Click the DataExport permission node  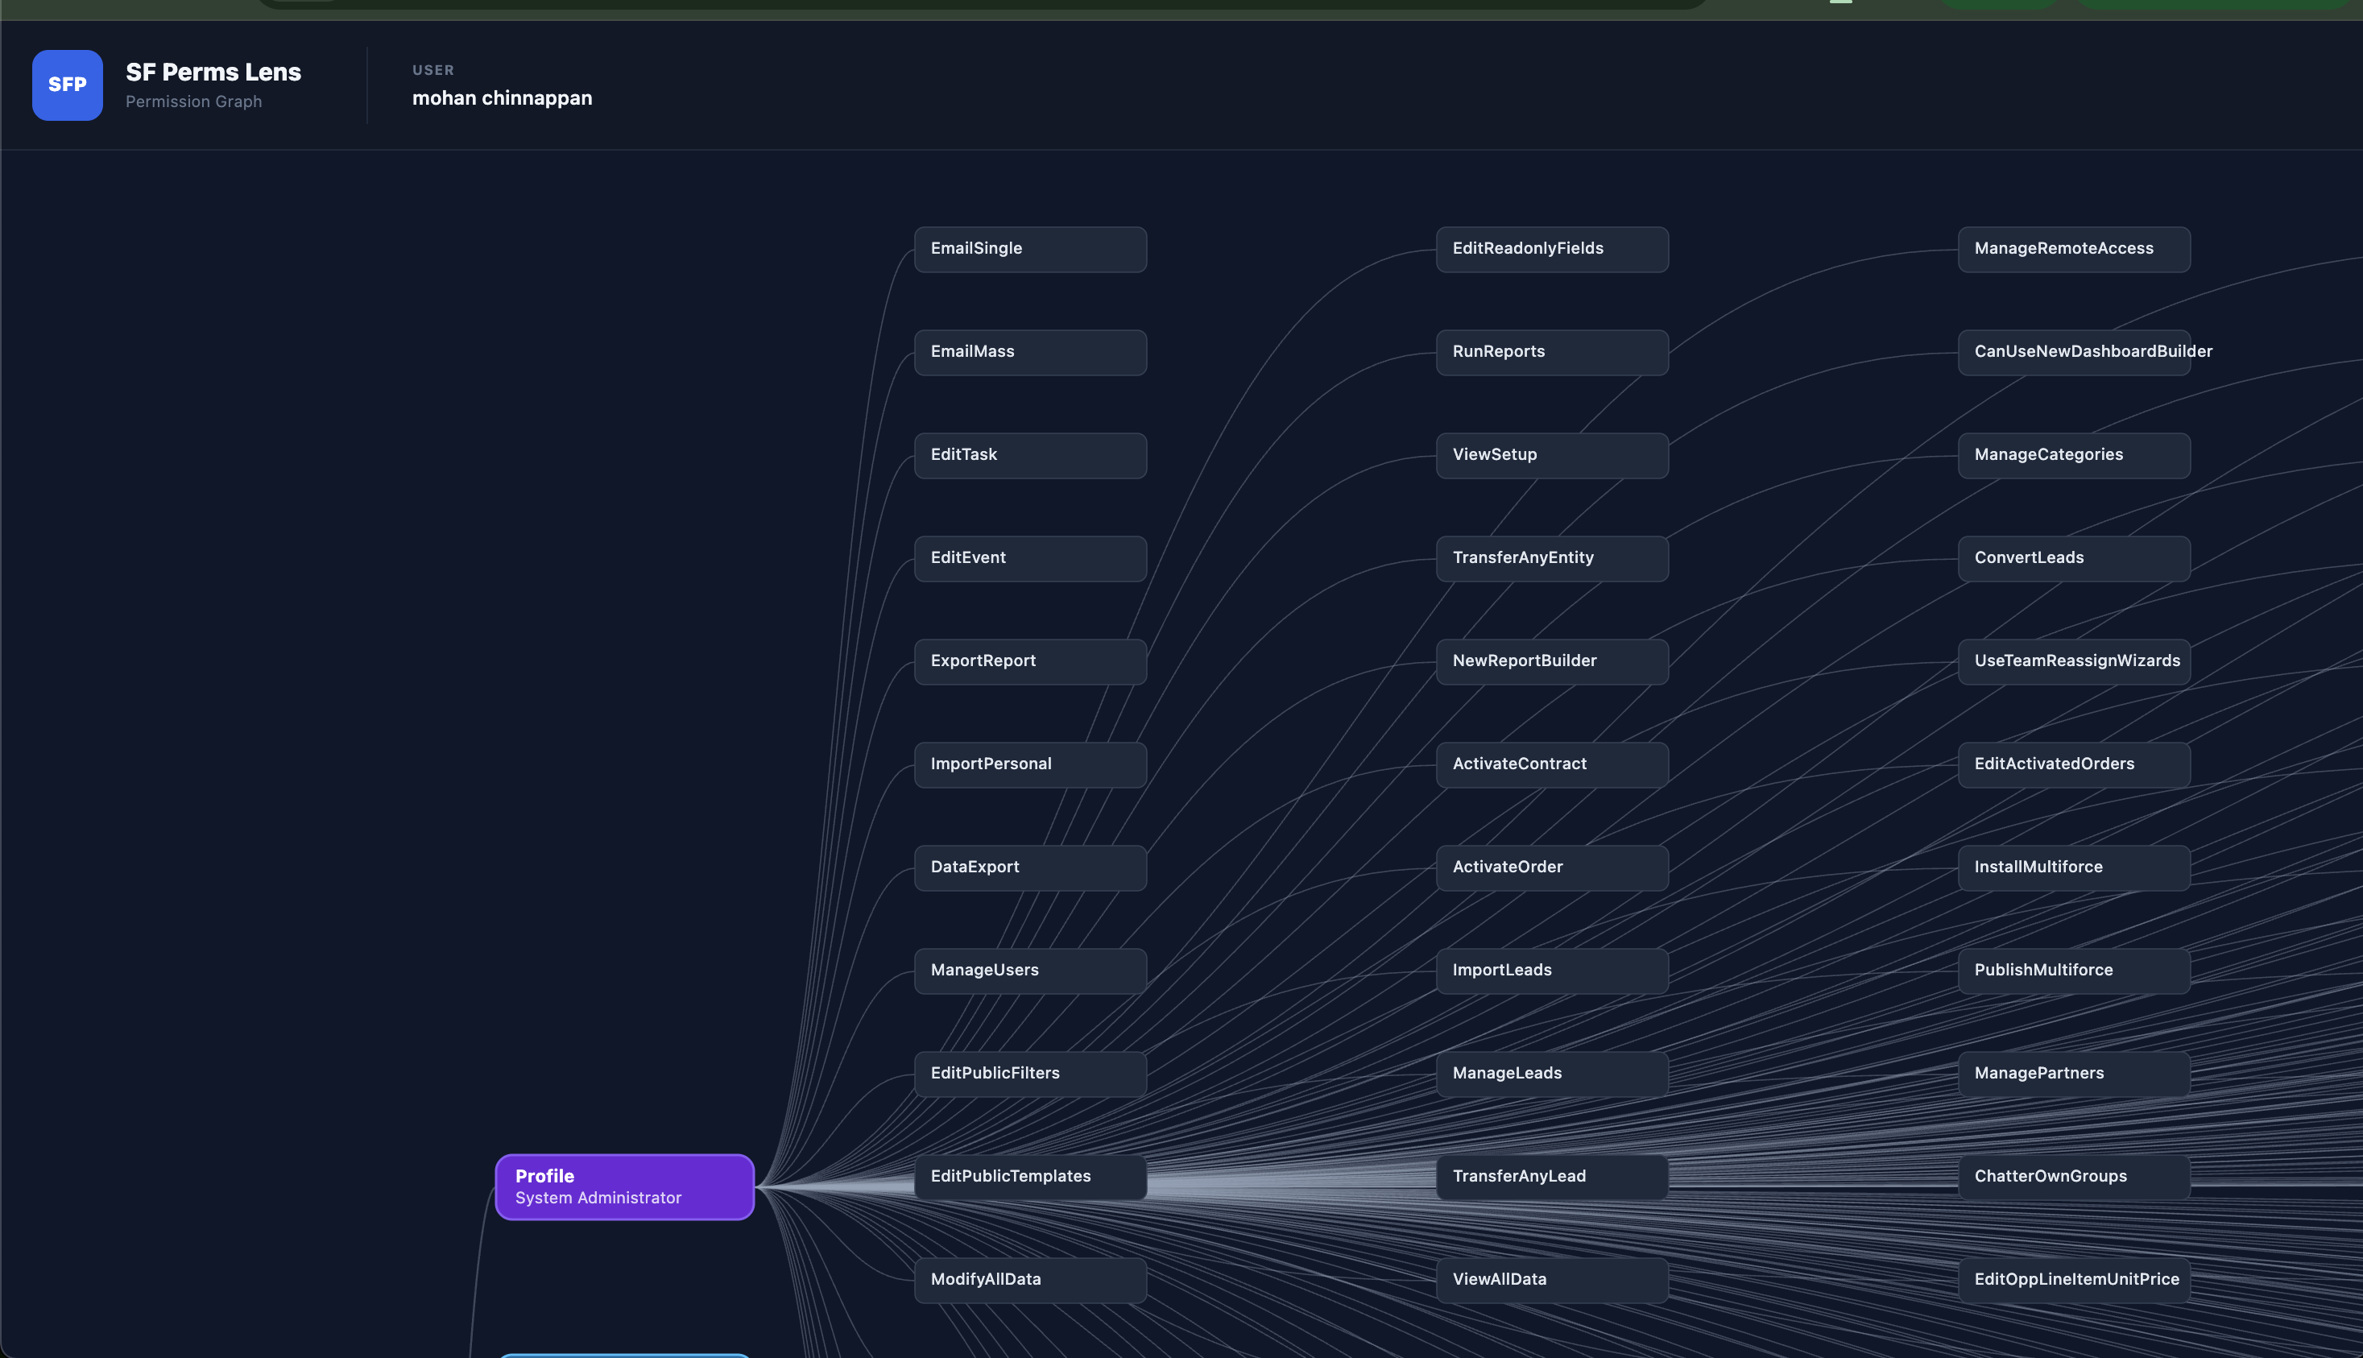coord(1030,867)
